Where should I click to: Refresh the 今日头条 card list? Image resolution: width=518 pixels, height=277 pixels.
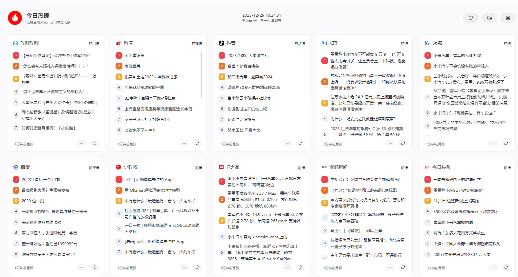pos(506,267)
